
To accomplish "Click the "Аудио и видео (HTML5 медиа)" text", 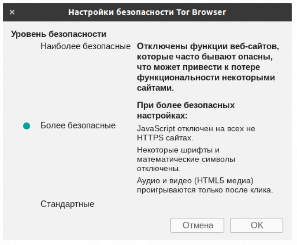I will (195, 180).
